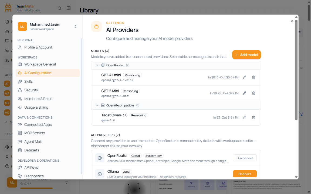Open Workspace General settings
The width and height of the screenshot is (311, 194).
tap(48, 64)
